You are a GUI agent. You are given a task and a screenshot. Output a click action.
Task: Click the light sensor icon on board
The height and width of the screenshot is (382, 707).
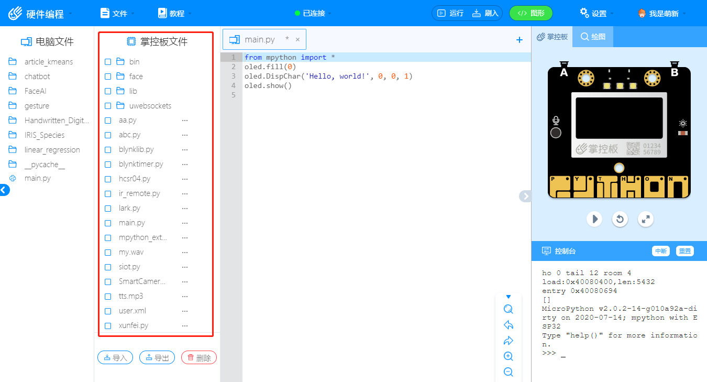tap(682, 124)
